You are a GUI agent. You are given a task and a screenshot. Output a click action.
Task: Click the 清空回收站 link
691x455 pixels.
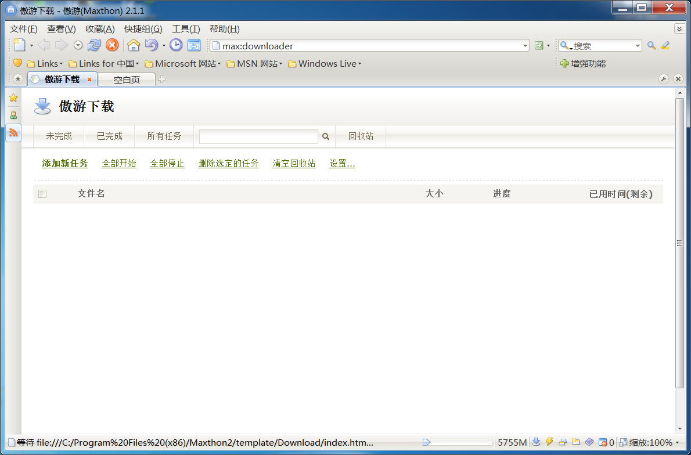(294, 164)
